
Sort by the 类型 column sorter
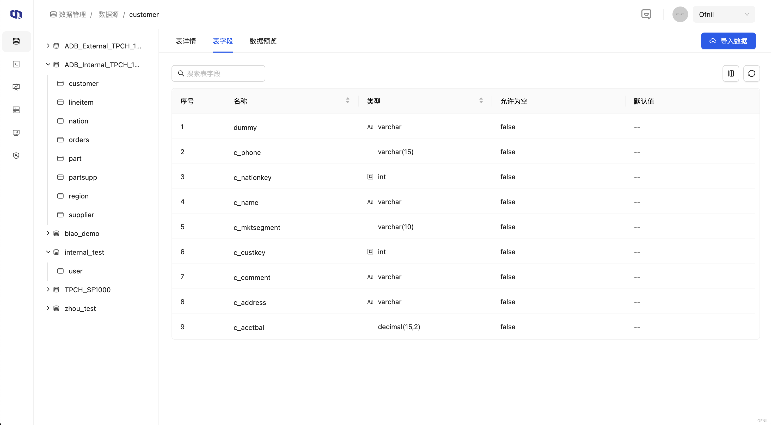click(481, 101)
